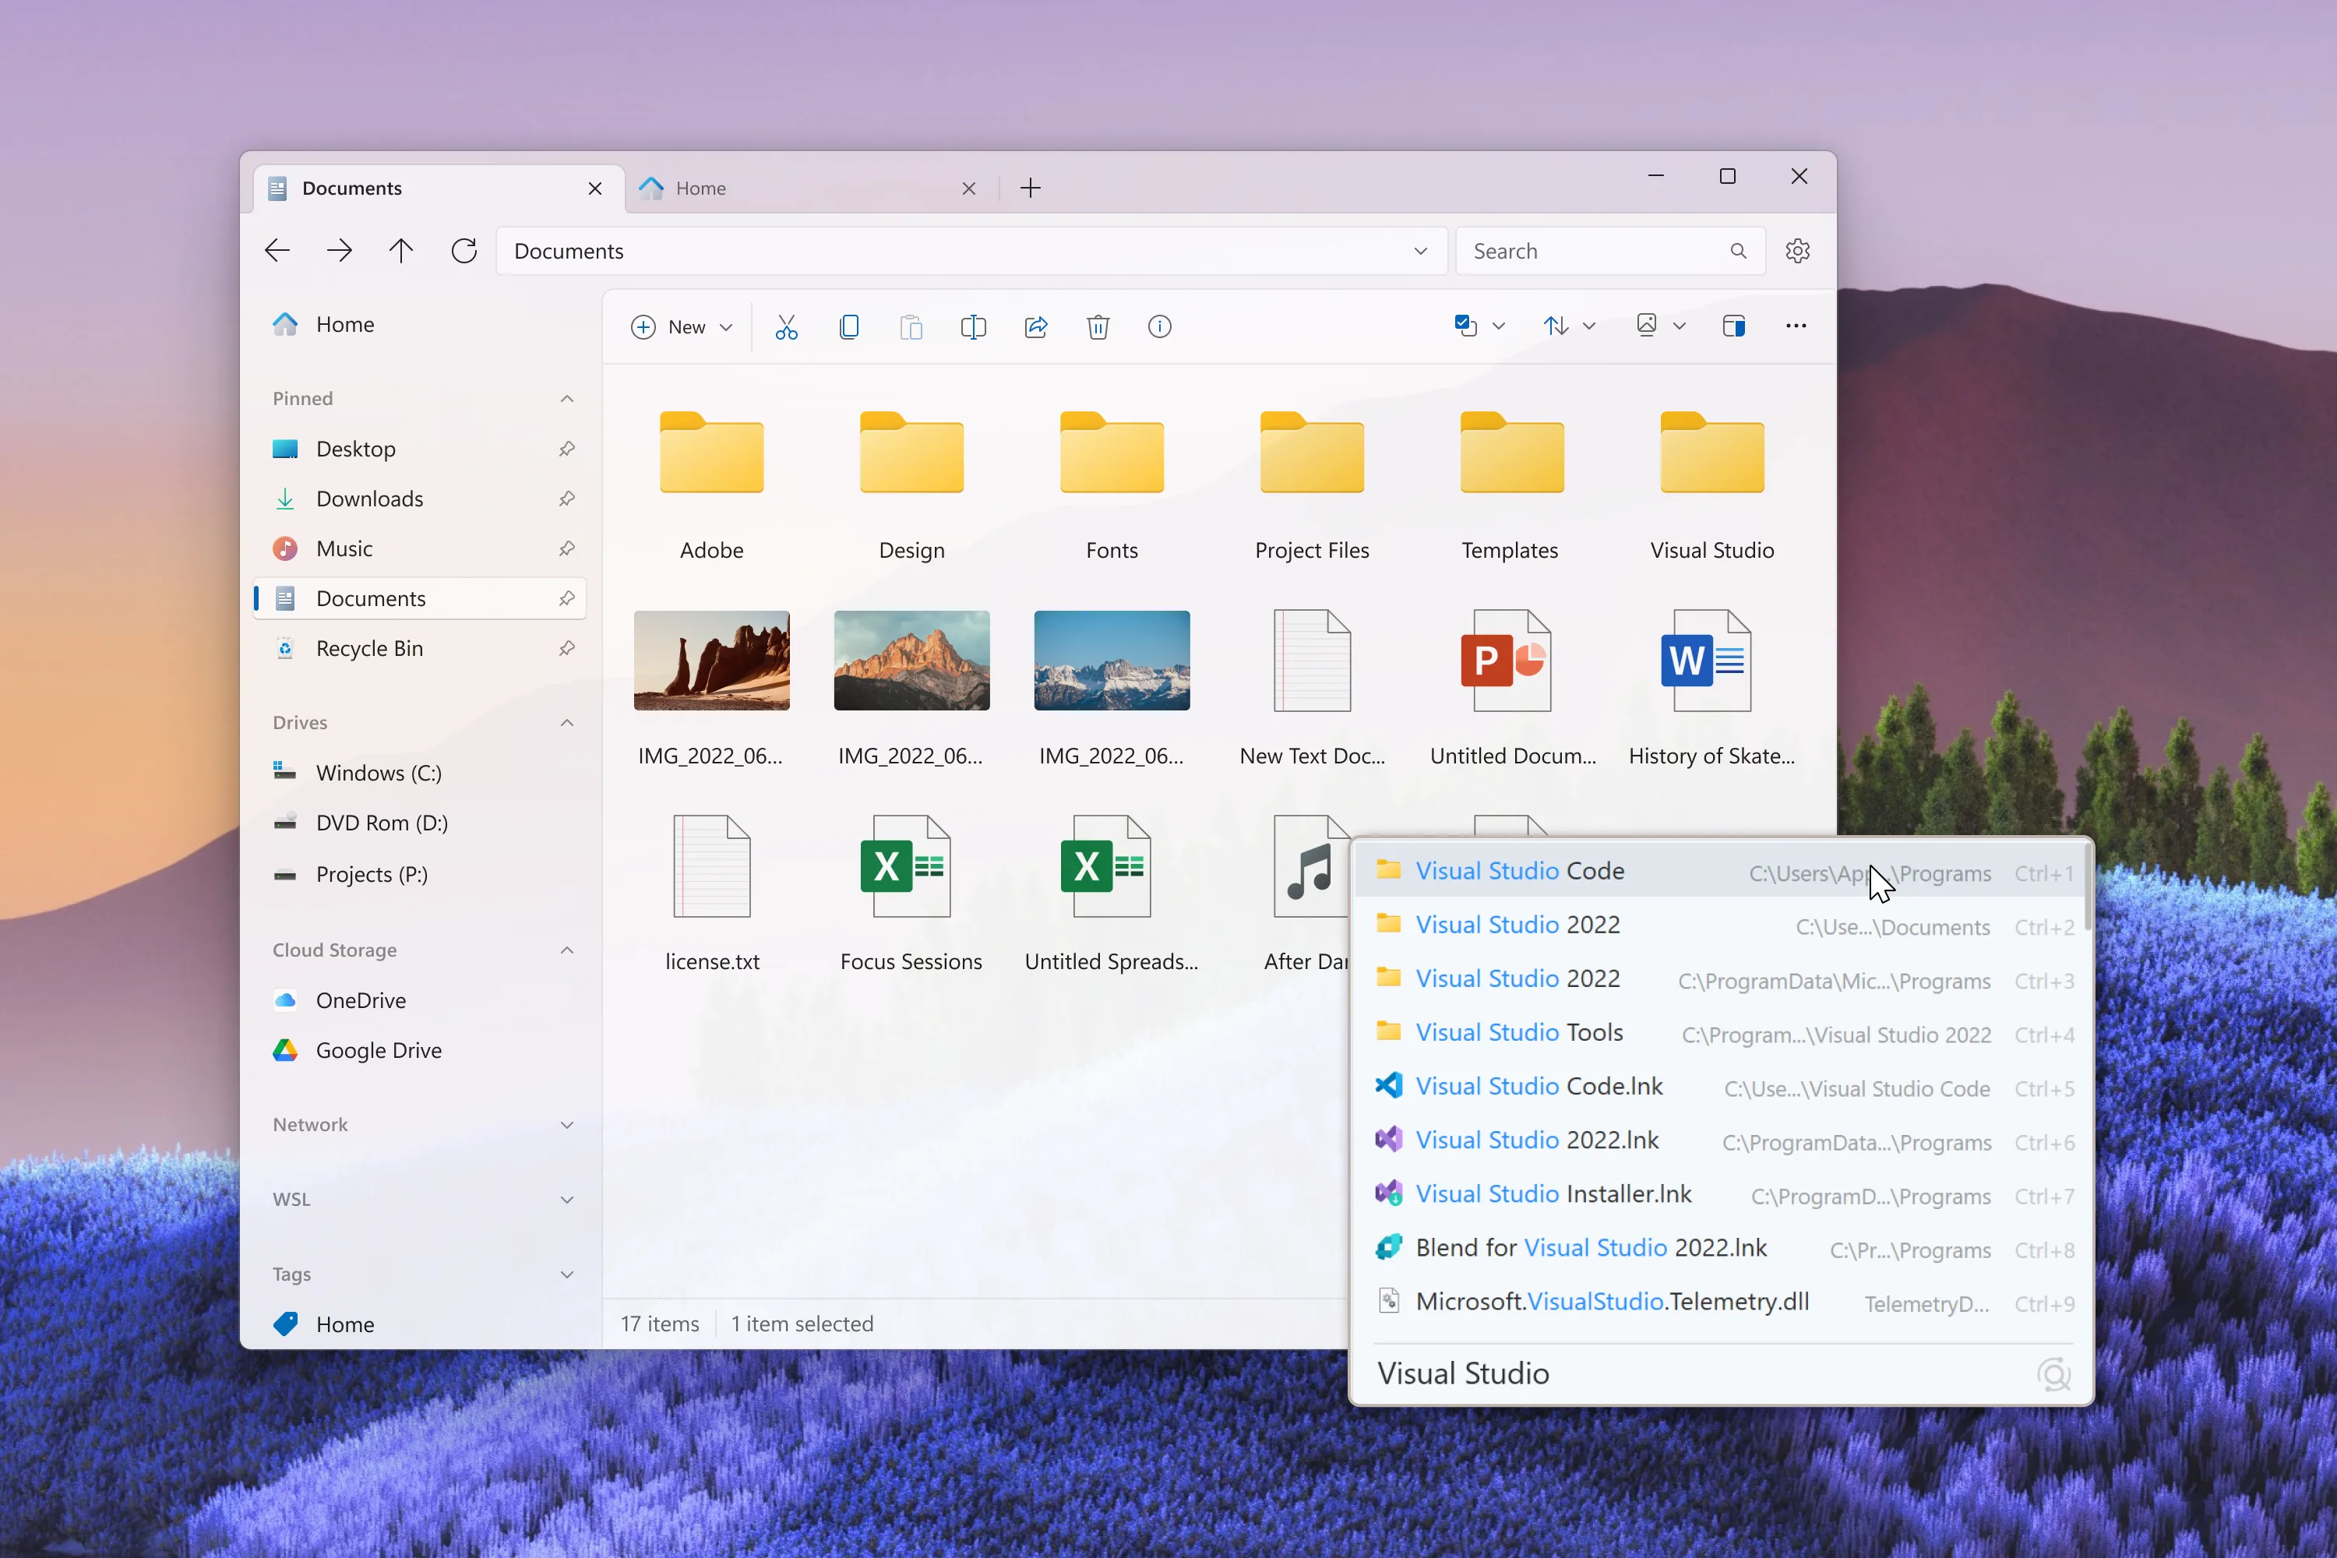Expand the Network section in the sidebar

[x=566, y=1125]
